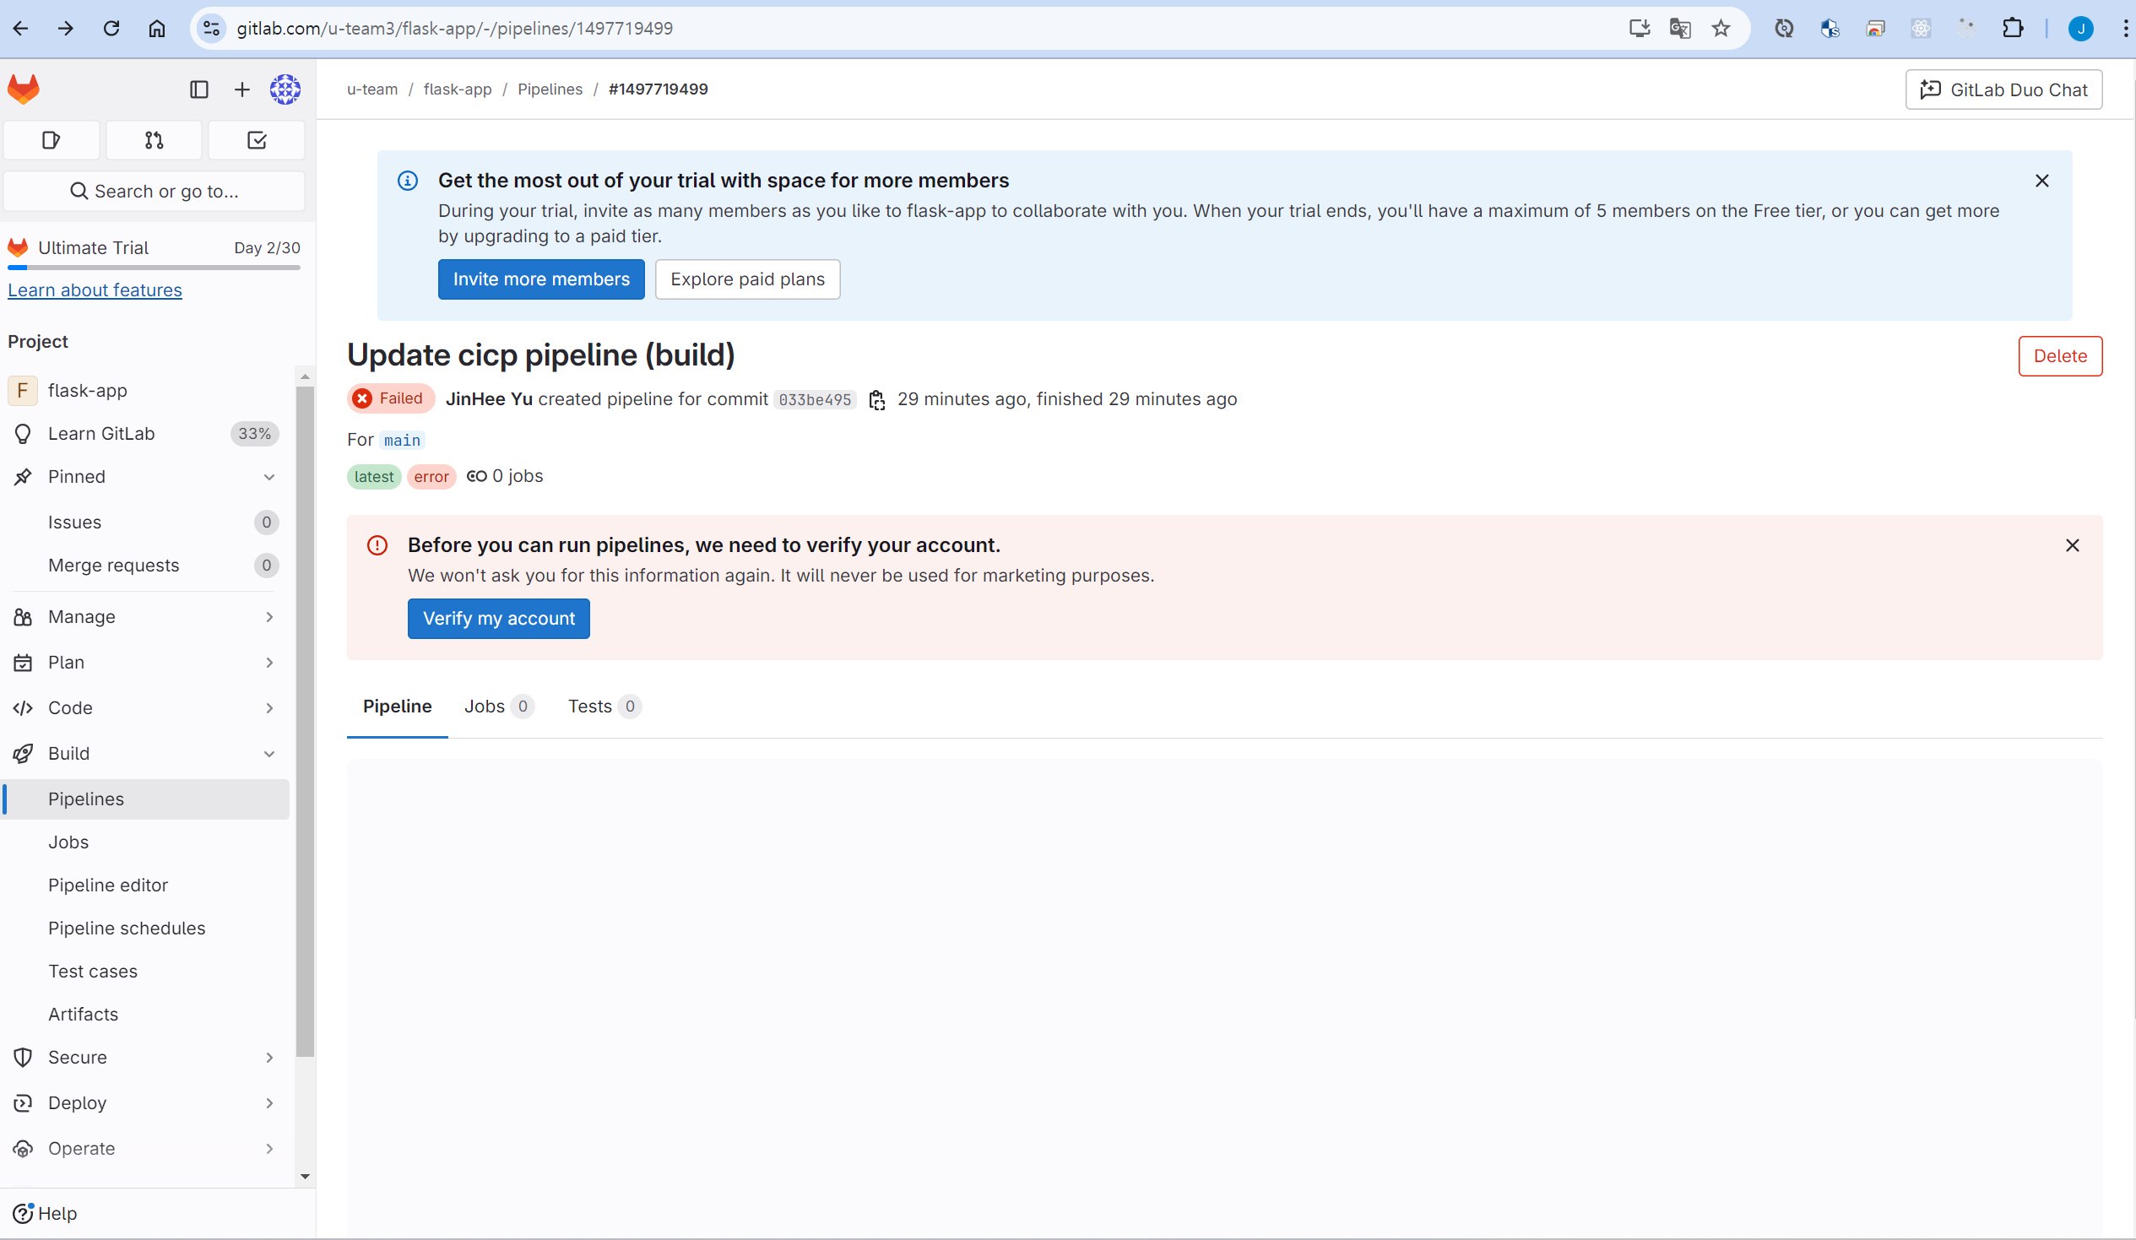View site information icon in address bar
The height and width of the screenshot is (1240, 2136).
pos(212,29)
